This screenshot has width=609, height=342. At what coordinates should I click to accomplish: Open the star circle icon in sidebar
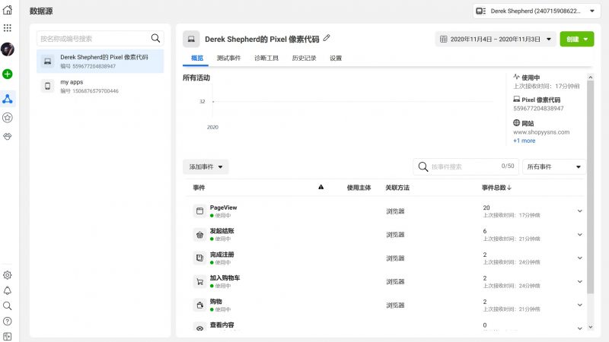(x=8, y=118)
